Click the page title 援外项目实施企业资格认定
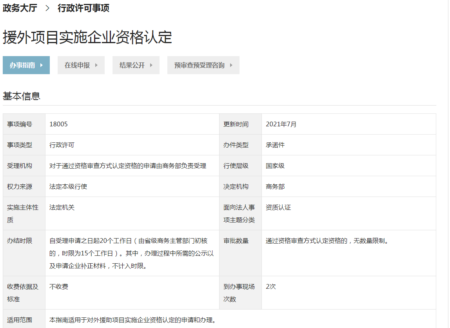The height and width of the screenshot is (328, 450). pyautogui.click(x=87, y=38)
